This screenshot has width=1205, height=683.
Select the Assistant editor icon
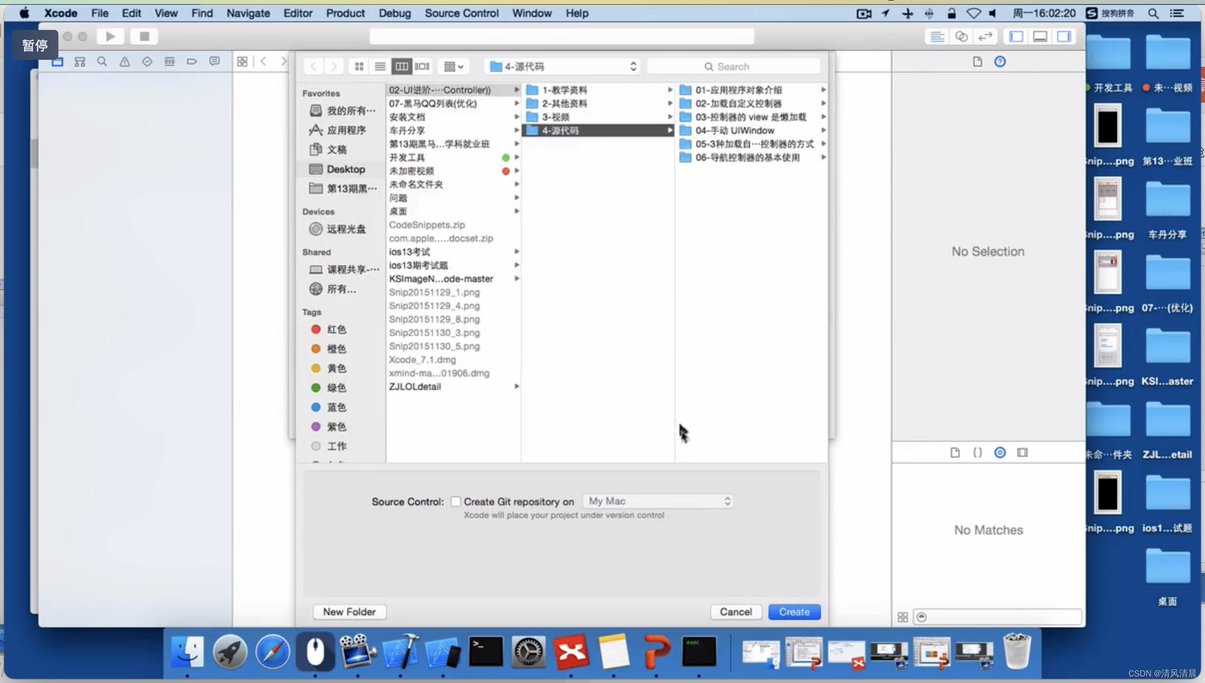click(x=961, y=36)
